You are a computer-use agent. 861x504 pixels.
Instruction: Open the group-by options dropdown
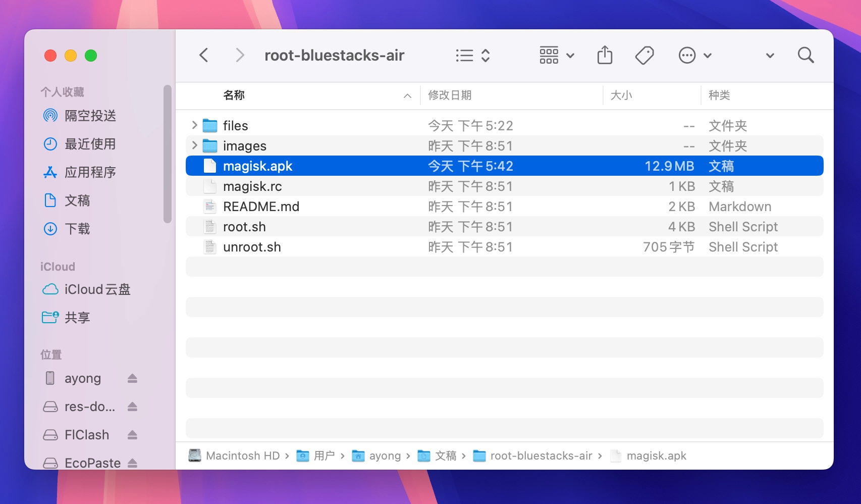pos(557,55)
